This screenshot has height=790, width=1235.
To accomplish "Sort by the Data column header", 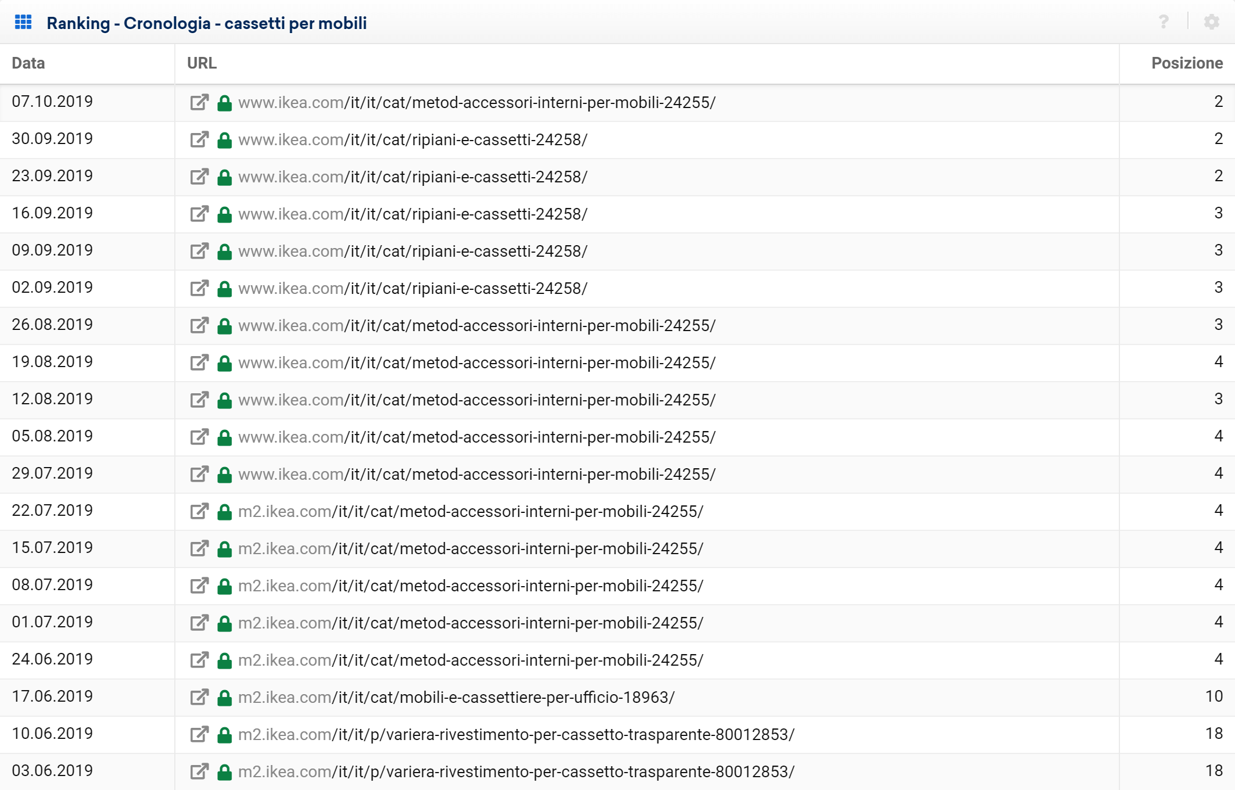I will coord(28,63).
